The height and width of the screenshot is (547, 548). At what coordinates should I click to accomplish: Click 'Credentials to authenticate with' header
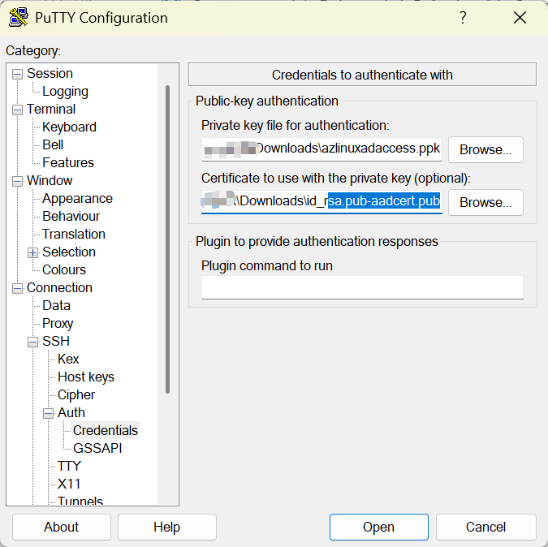tap(362, 75)
